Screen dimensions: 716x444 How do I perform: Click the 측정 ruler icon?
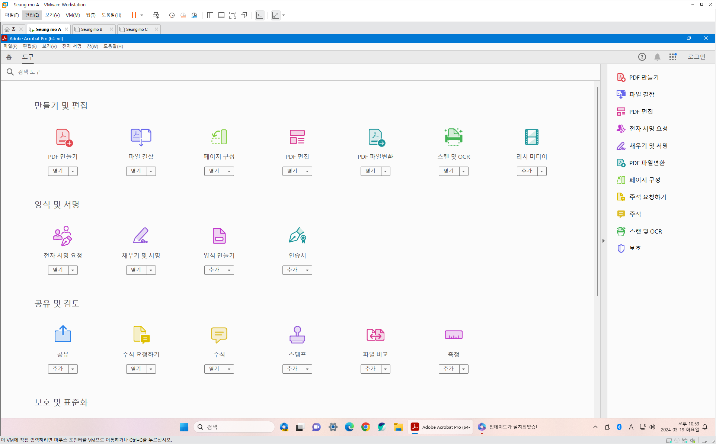tap(453, 335)
